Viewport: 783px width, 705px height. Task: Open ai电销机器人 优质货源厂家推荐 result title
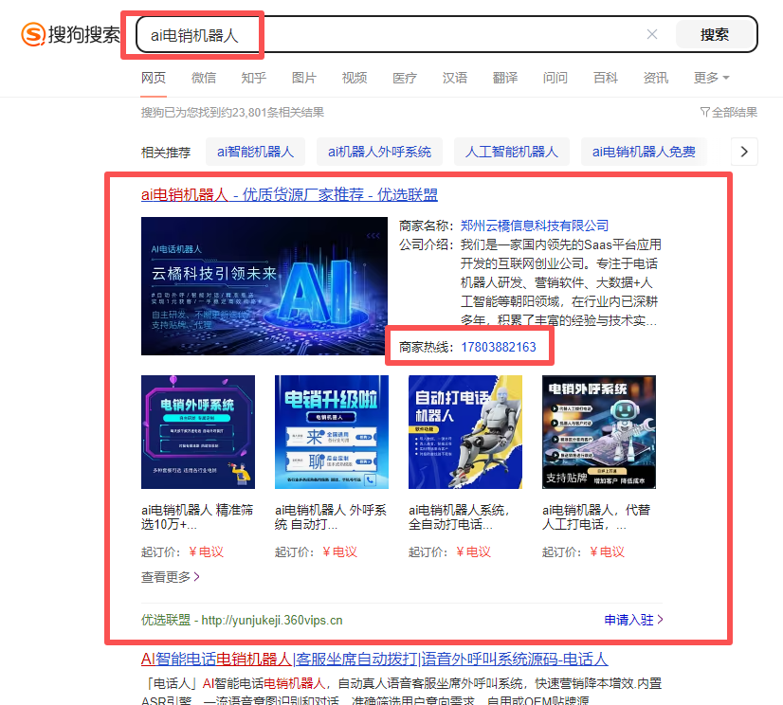coord(289,194)
